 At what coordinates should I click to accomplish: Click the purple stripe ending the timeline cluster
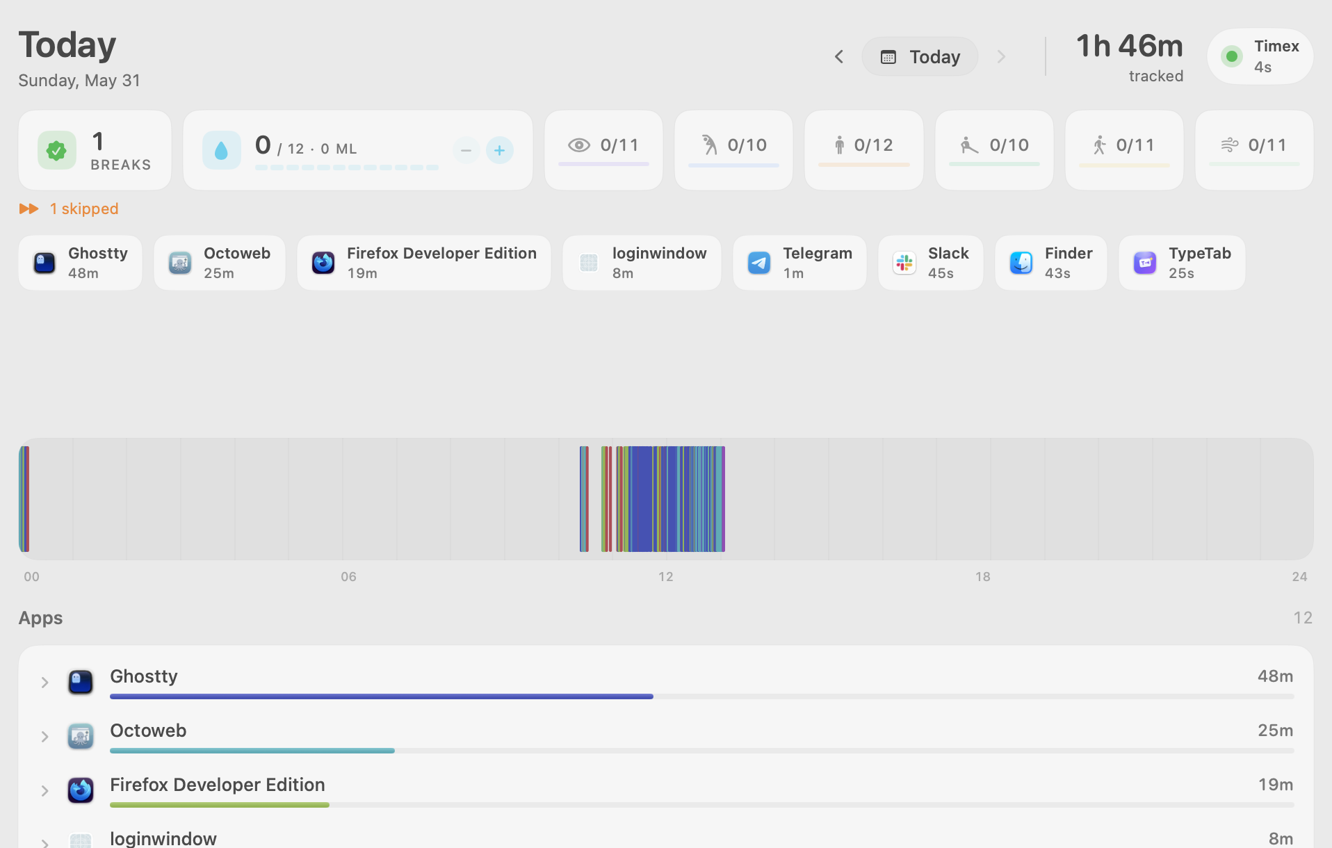[723, 499]
